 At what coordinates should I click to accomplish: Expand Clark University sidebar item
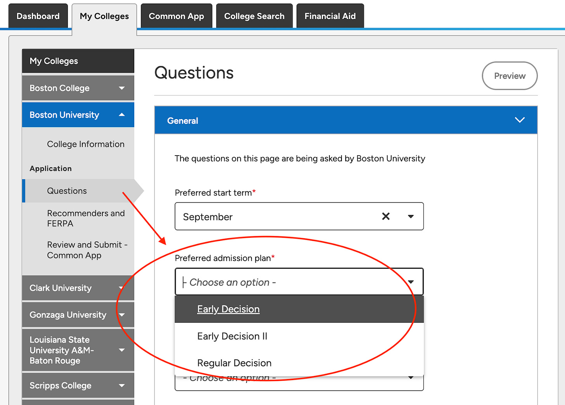[x=78, y=288]
